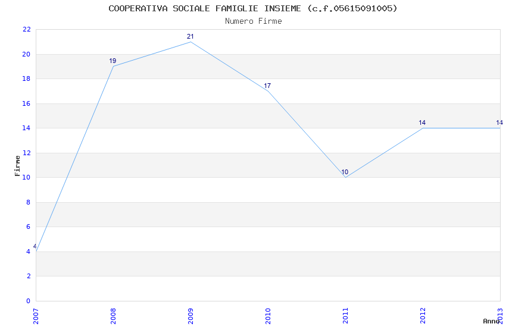Click the data point labeled 17
The width and height of the screenshot is (506, 327).
click(x=268, y=91)
